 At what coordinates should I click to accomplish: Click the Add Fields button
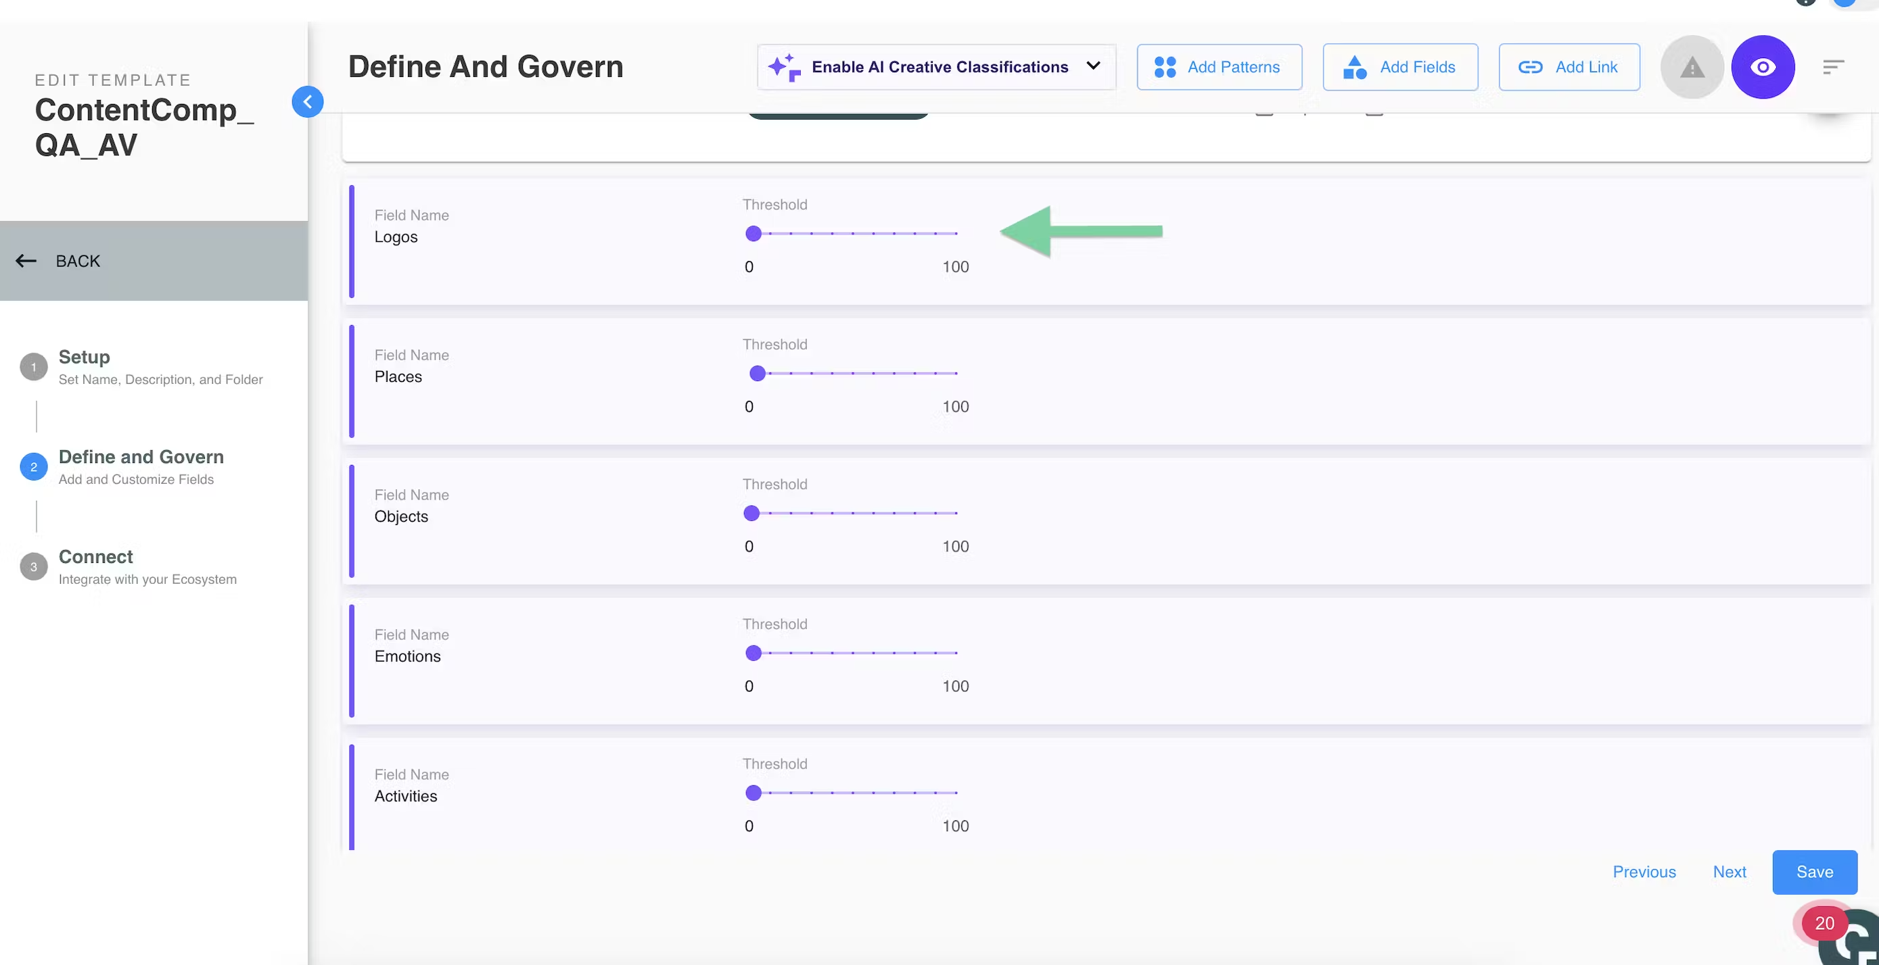pos(1399,67)
